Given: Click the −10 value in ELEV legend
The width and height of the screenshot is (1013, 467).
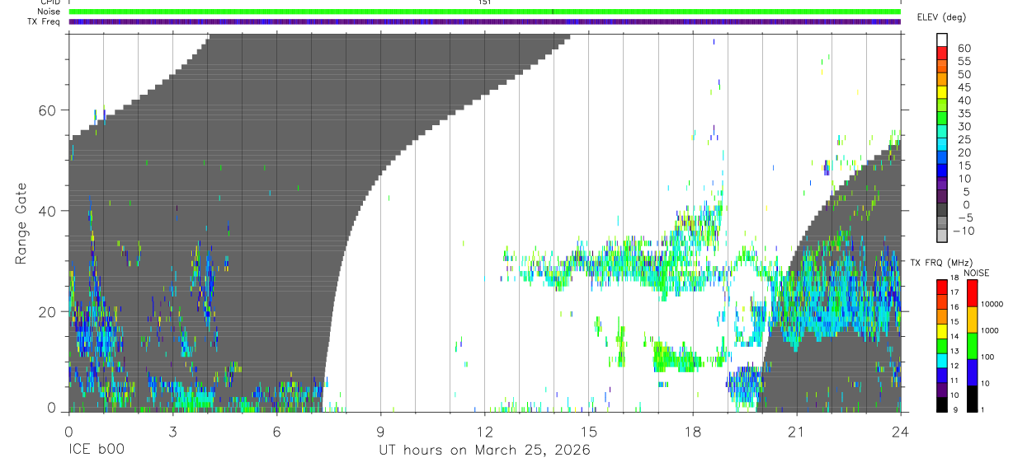Looking at the screenshot, I should (962, 231).
